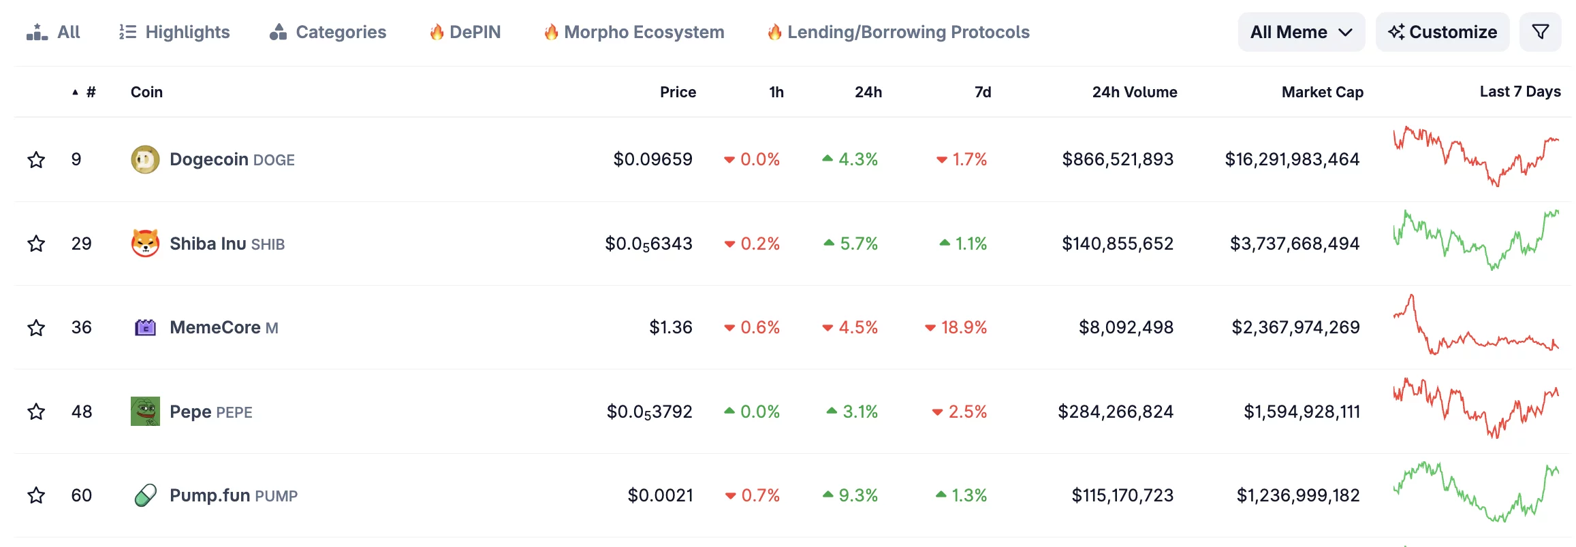The height and width of the screenshot is (547, 1576).
Task: Expand the All Meme dropdown
Action: 1301,32
